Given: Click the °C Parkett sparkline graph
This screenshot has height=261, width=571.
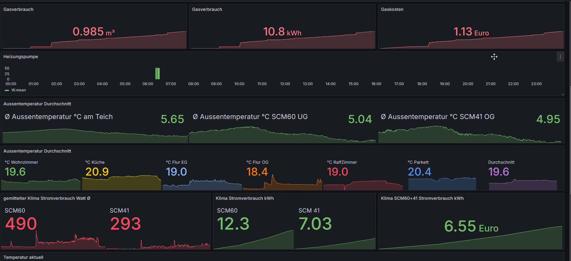Looking at the screenshot, I should pyautogui.click(x=442, y=184).
